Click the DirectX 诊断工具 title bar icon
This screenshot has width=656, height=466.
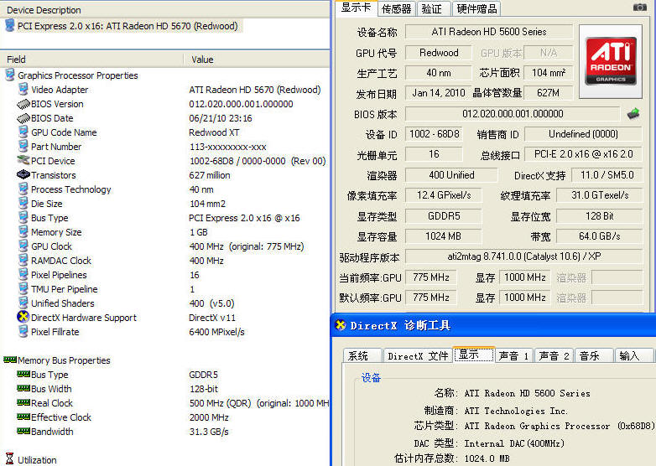click(x=341, y=324)
